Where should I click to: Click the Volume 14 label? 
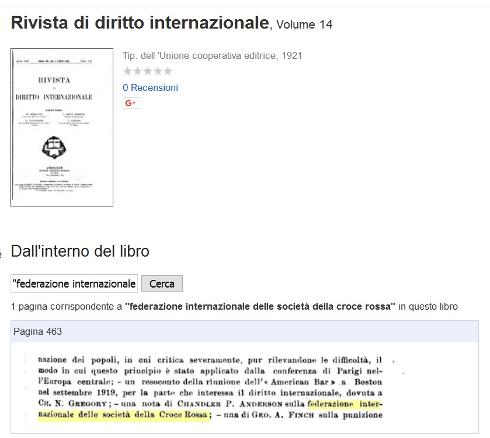tap(304, 25)
